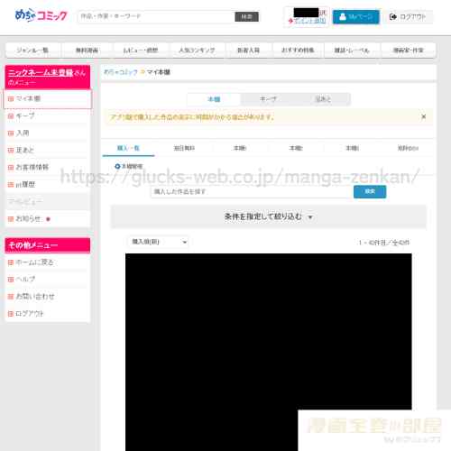Expand 条件を指定して絞り込む filter panel

point(269,216)
